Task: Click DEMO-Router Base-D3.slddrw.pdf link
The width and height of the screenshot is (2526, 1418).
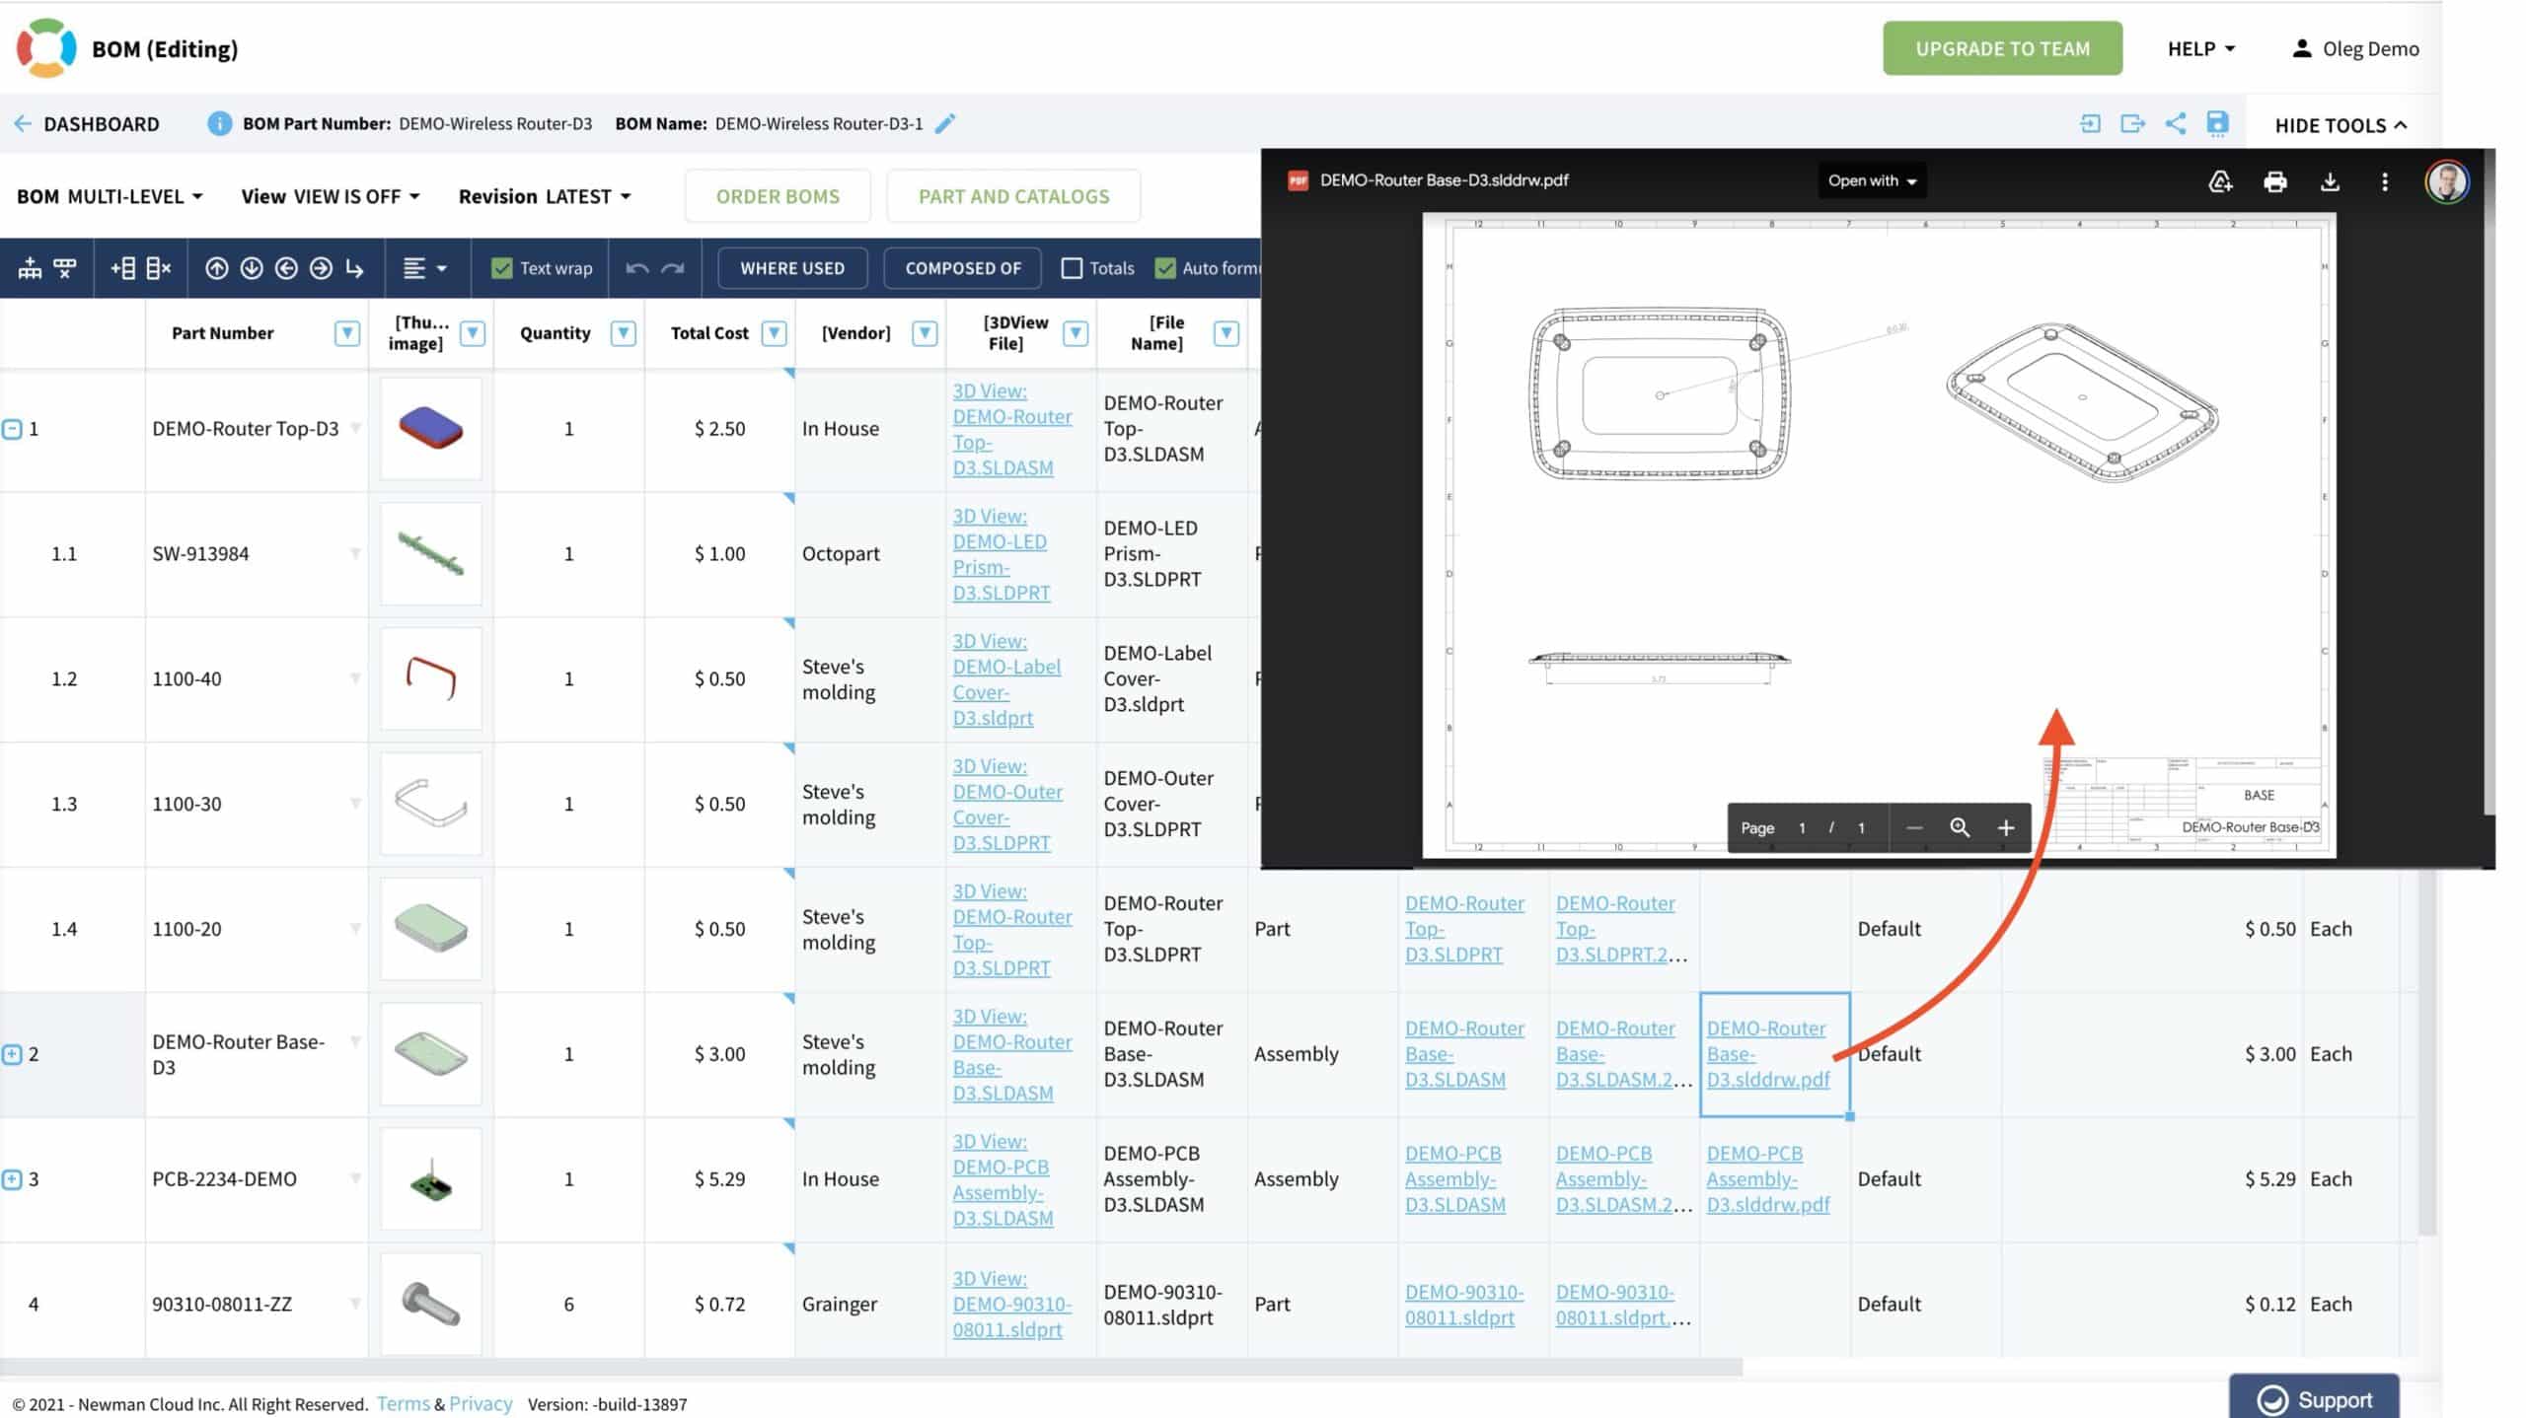Action: click(x=1766, y=1054)
